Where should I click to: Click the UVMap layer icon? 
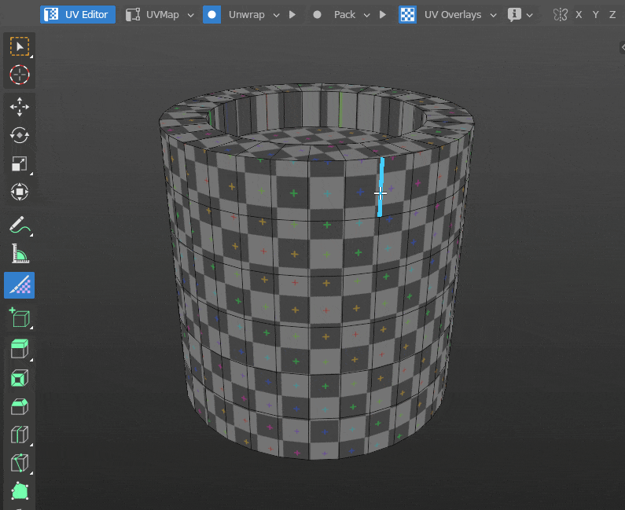click(x=133, y=15)
